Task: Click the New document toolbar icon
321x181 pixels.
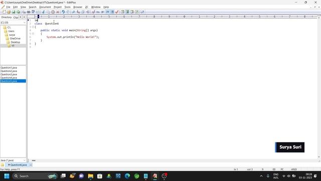Action: coord(4,12)
